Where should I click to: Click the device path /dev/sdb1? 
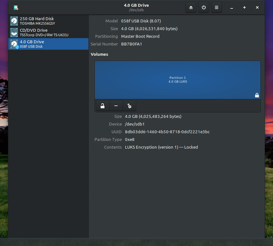(x=135, y=124)
